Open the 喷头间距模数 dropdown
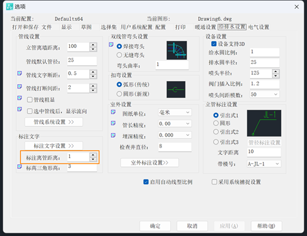Image resolution: width=307 pixels, height=236 pixels. pos(265,95)
